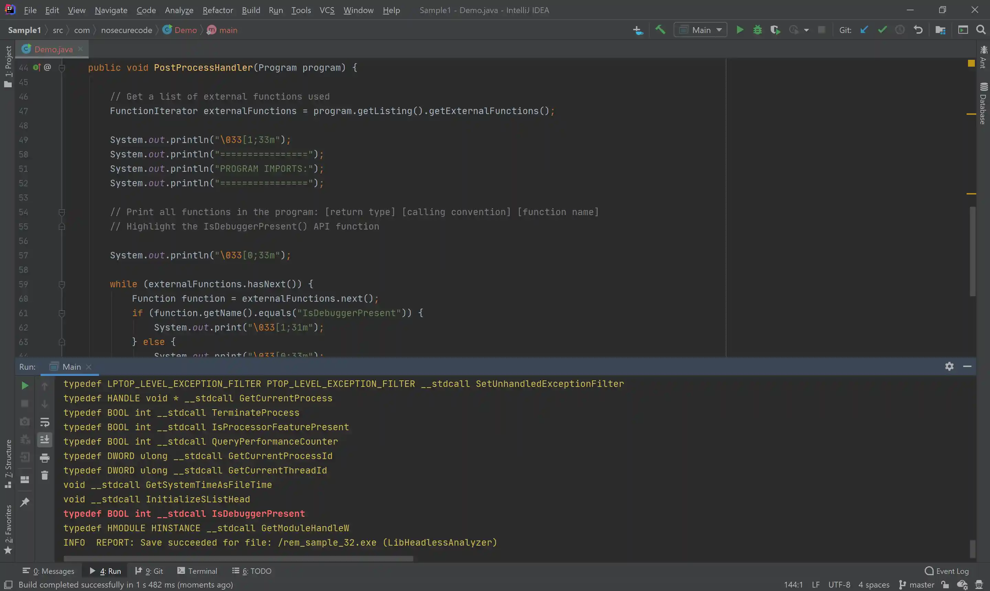Toggle scroll to end of console

point(45,440)
